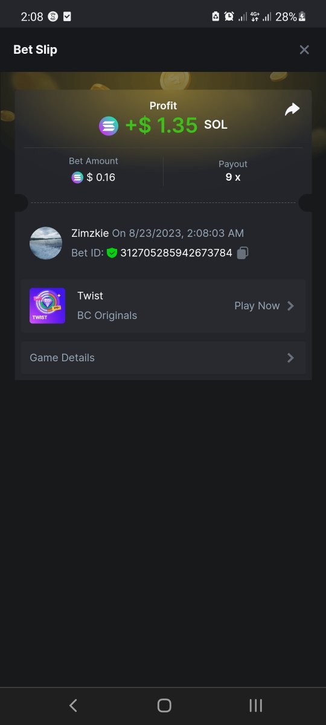Tap the Solana icon next to bet amount
This screenshot has width=326, height=725.
(x=77, y=177)
